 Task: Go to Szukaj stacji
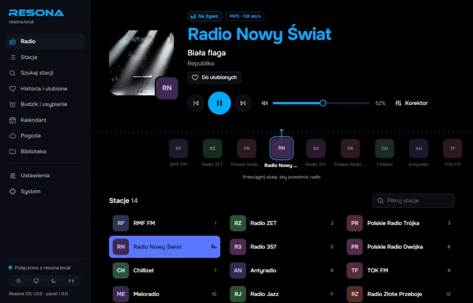pos(45,73)
